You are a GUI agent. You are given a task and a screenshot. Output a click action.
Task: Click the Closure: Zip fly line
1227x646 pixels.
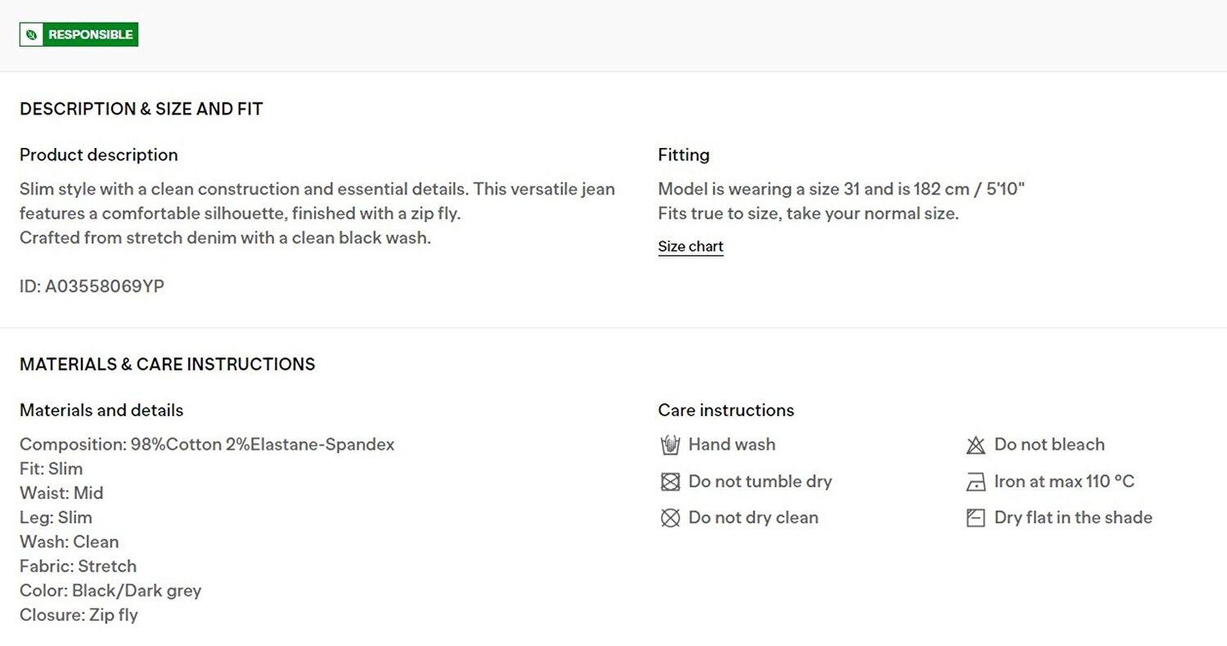coord(79,615)
